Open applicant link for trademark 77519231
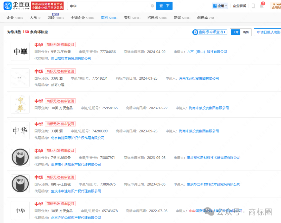Screen dimensions: 281x223 pyautogui.click(x=199, y=78)
